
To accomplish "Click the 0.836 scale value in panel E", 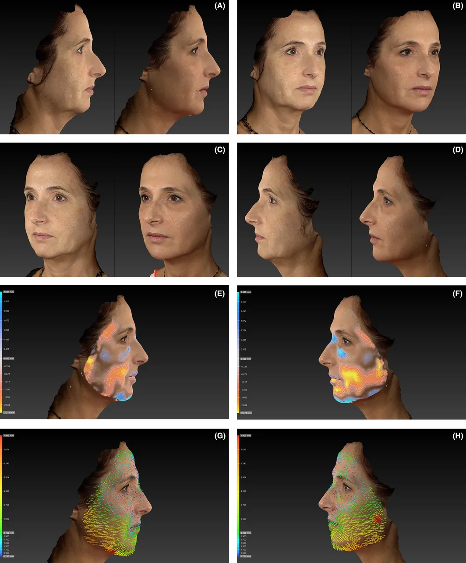I will (7, 340).
